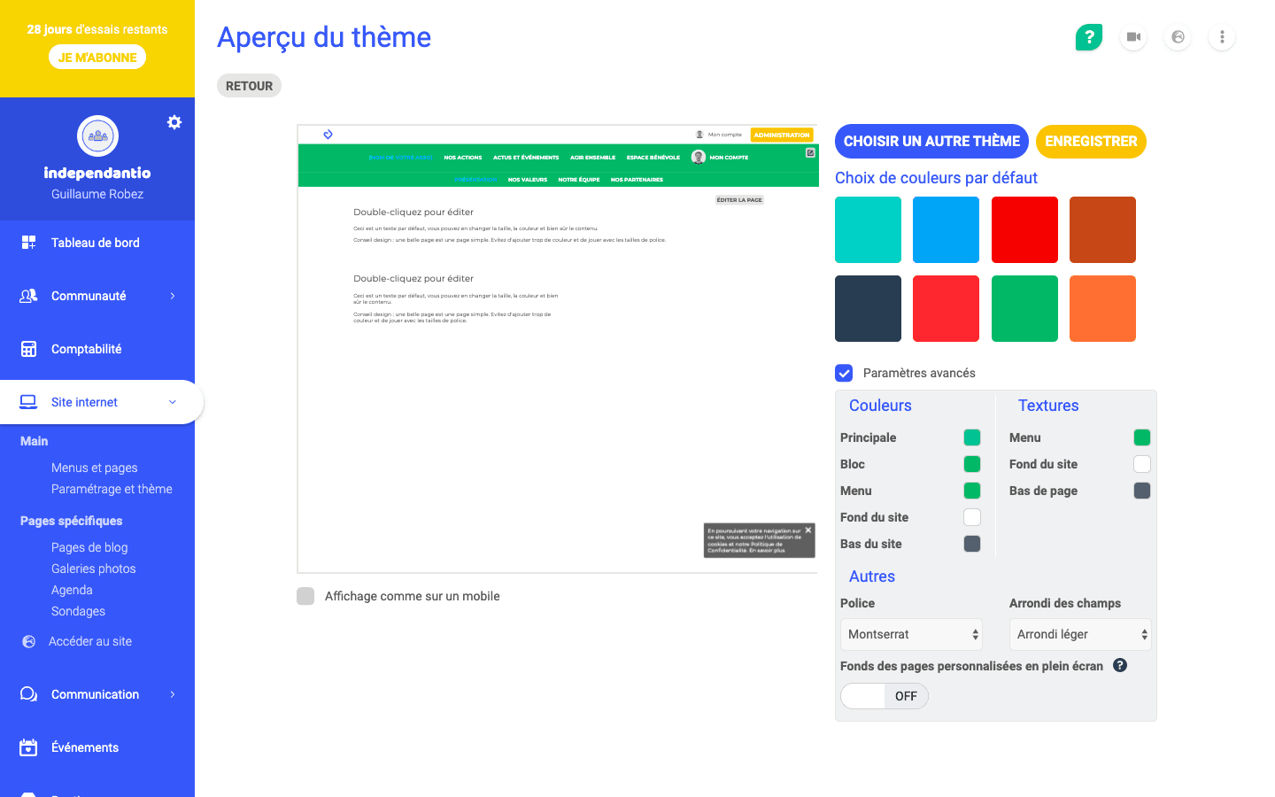The height and width of the screenshot is (797, 1275).
Task: Open Sondages sidebar entry
Action: click(x=78, y=611)
